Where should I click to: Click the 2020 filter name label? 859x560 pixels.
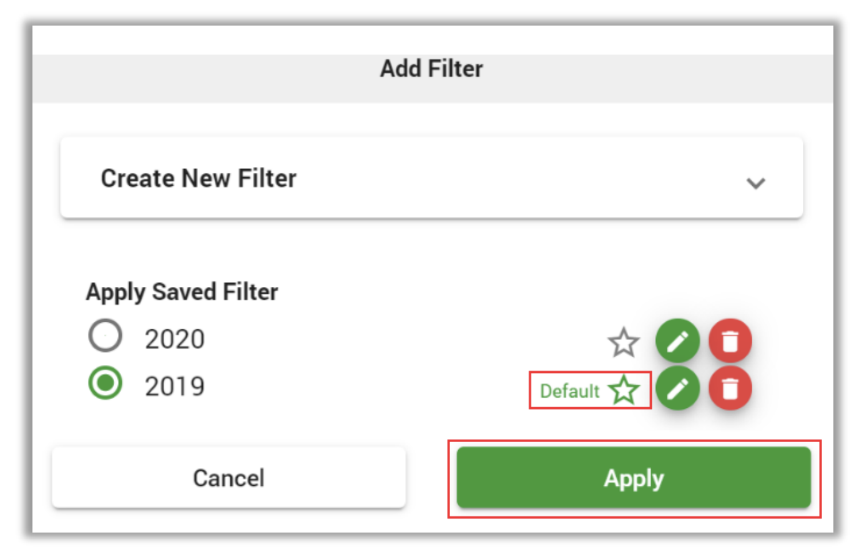point(175,339)
